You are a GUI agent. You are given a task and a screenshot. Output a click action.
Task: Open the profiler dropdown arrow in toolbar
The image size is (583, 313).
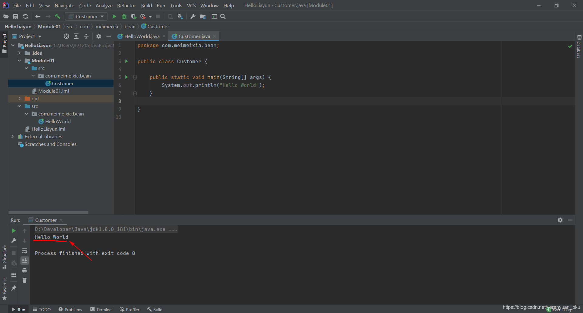click(x=150, y=17)
